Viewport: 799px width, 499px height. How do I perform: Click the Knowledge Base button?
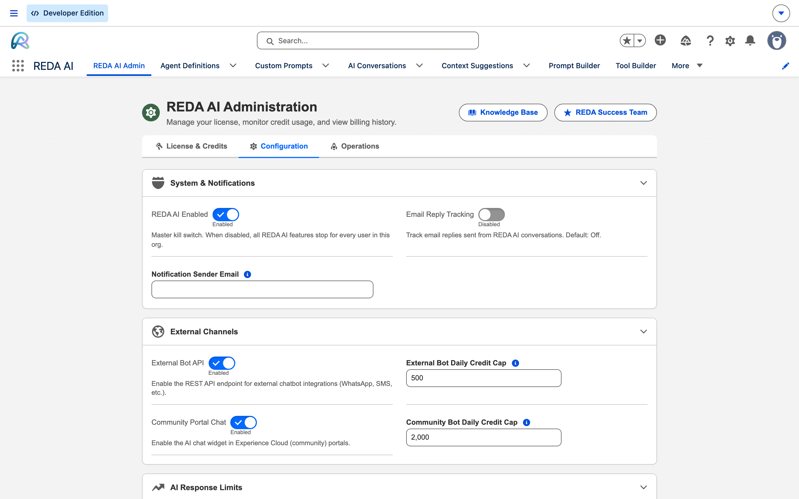click(503, 113)
